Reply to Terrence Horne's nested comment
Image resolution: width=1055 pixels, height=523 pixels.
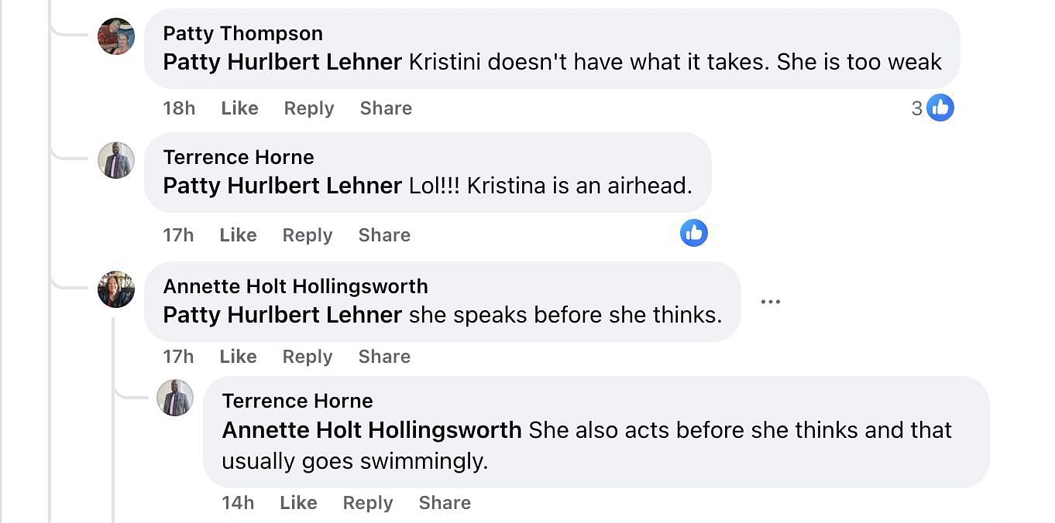pos(367,503)
